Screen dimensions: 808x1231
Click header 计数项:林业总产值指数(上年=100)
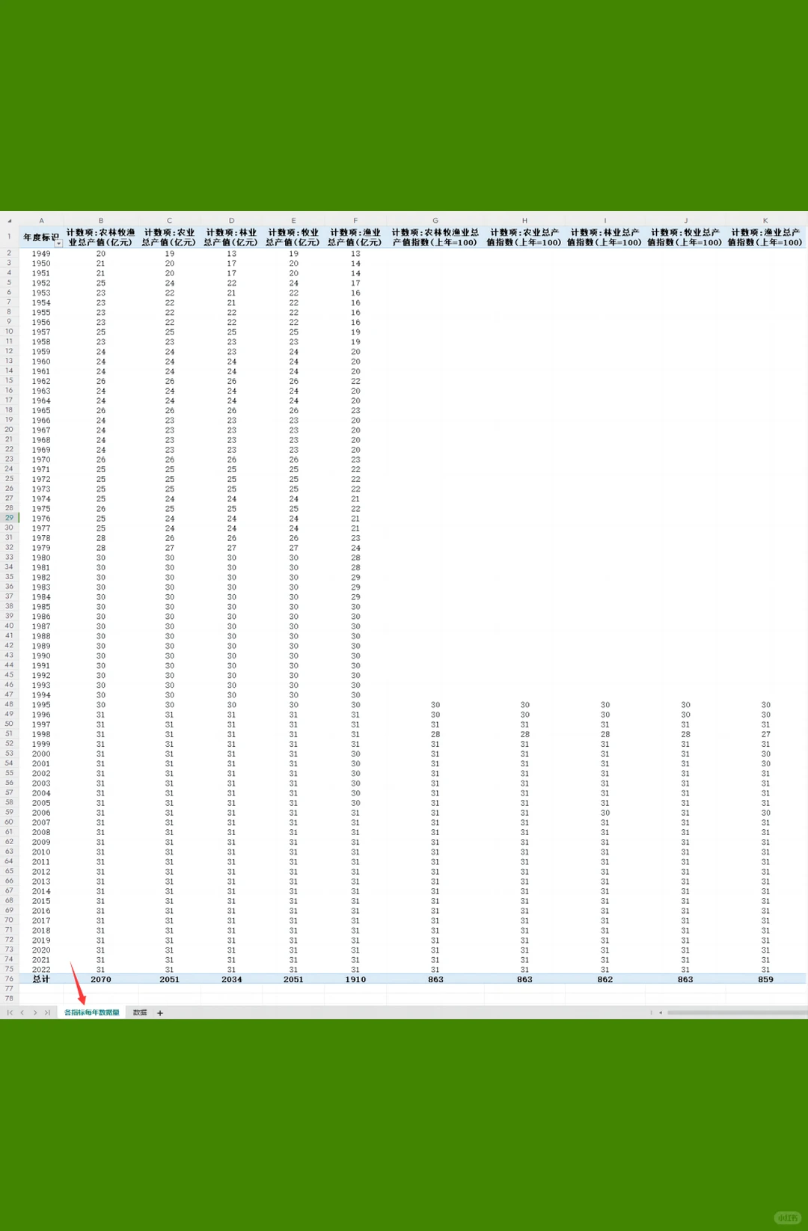(x=605, y=237)
